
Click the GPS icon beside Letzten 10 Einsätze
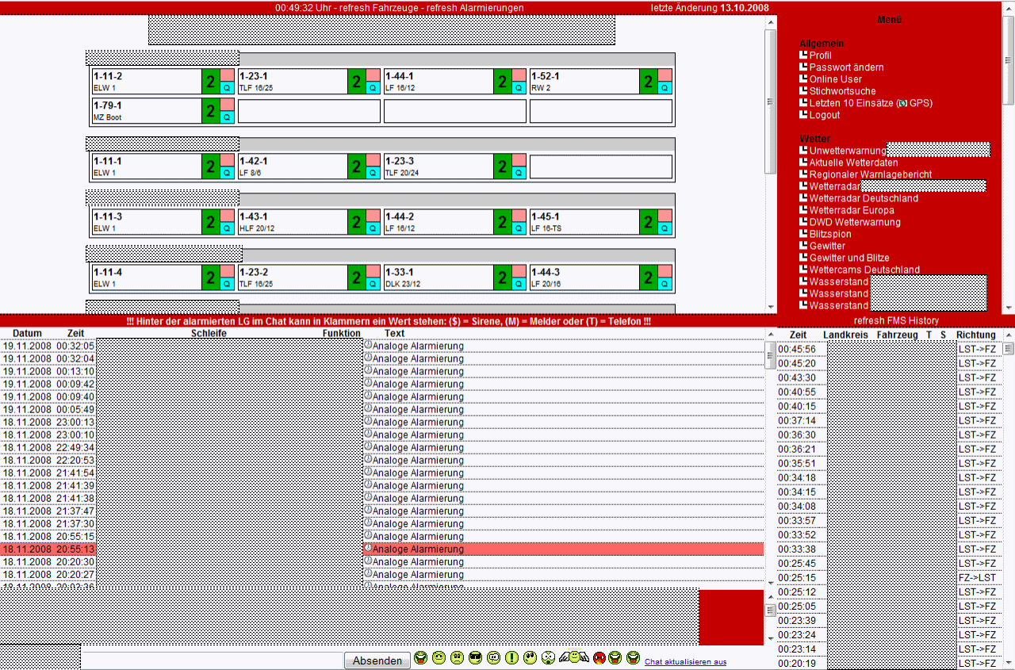point(902,103)
